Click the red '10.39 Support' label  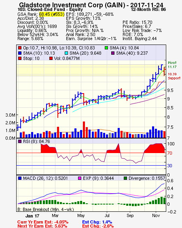tap(174, 76)
